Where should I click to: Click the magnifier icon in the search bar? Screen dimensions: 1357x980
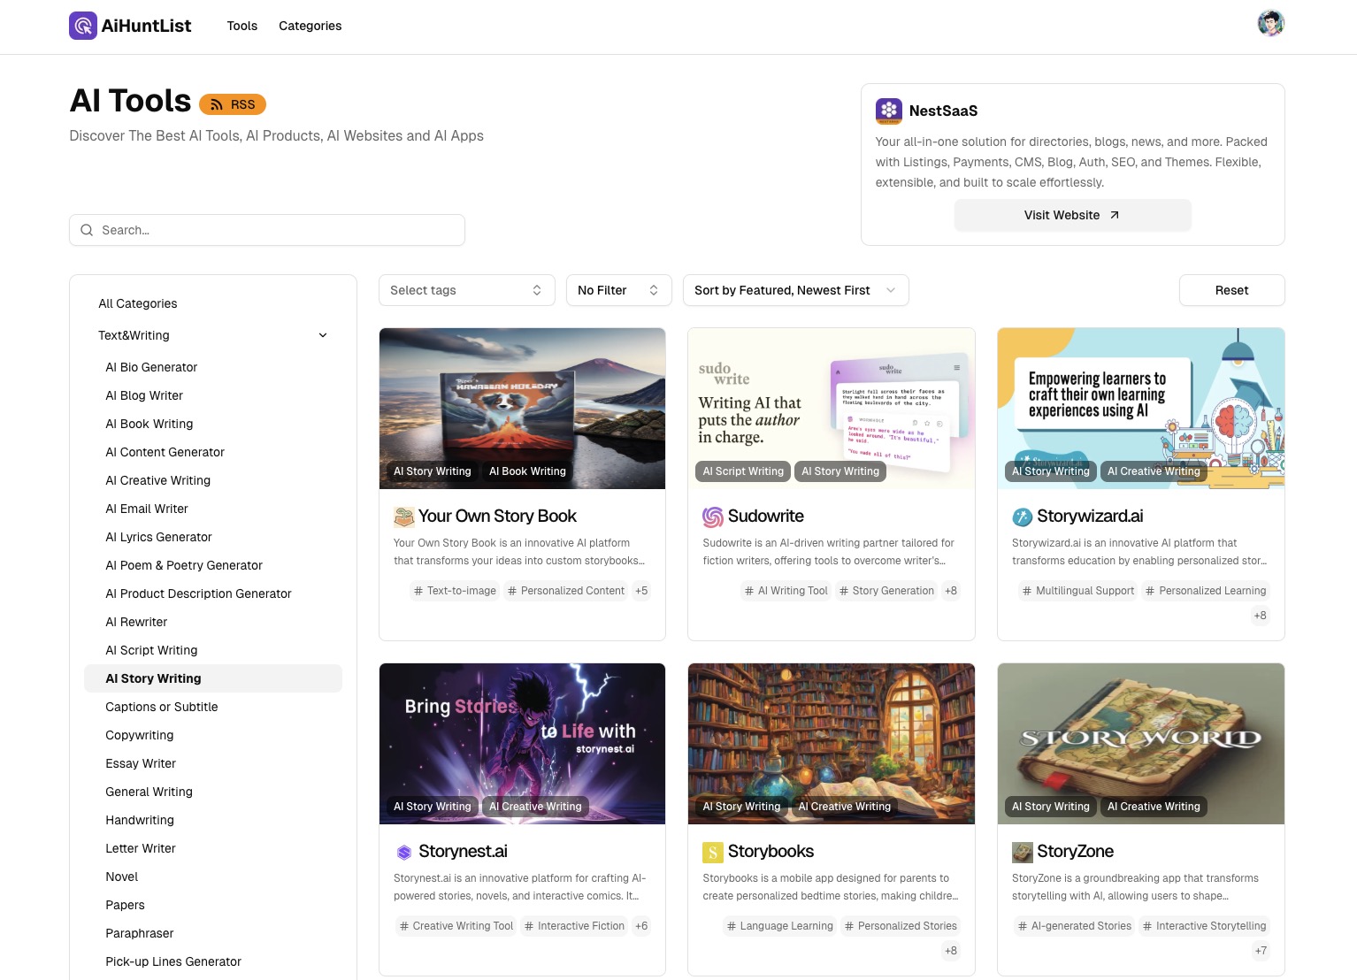tap(87, 230)
